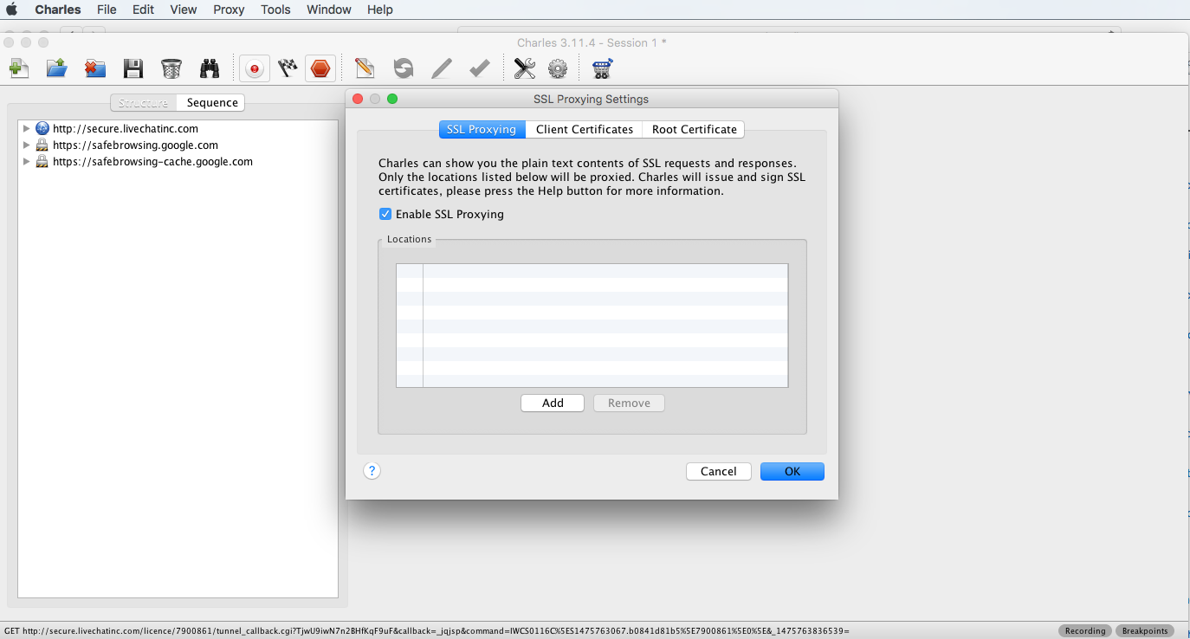
Task: Open help using the question mark button
Action: click(372, 471)
